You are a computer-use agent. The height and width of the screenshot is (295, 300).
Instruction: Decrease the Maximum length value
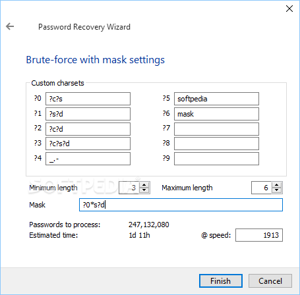[x=277, y=190]
